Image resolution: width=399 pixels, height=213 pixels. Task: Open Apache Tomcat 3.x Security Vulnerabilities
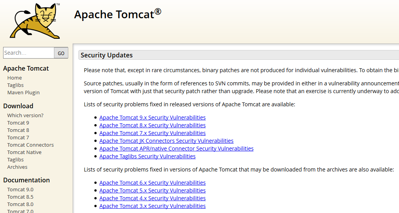coord(152,206)
